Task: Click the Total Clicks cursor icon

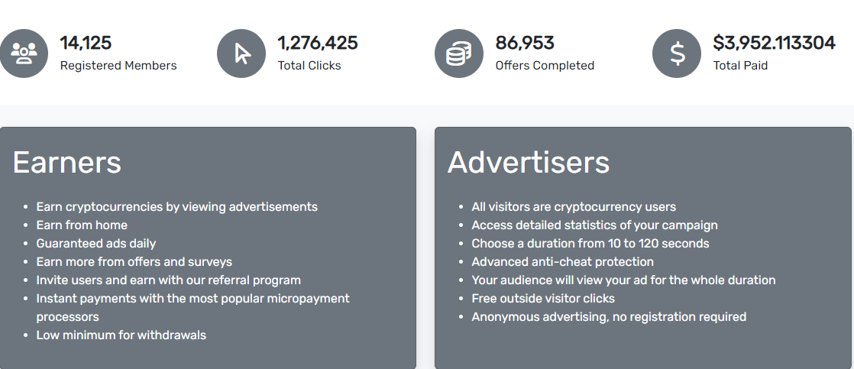Action: click(x=241, y=53)
